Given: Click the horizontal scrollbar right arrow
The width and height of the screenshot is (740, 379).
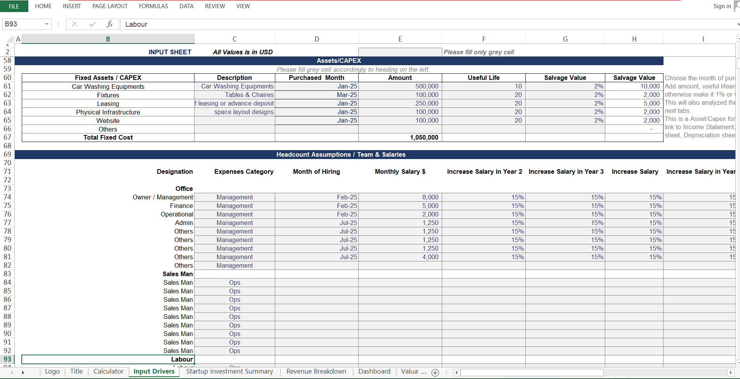Looking at the screenshot, I should tap(730, 372).
